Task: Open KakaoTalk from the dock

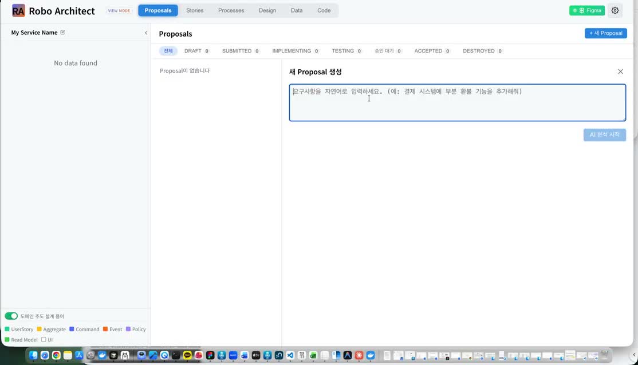Action: pyautogui.click(x=187, y=355)
